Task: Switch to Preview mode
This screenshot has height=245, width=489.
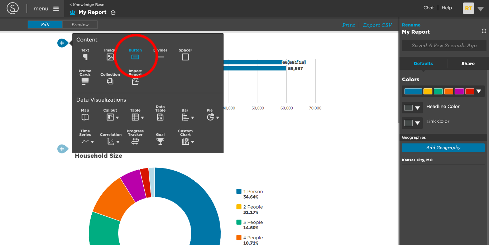Action: [x=80, y=25]
